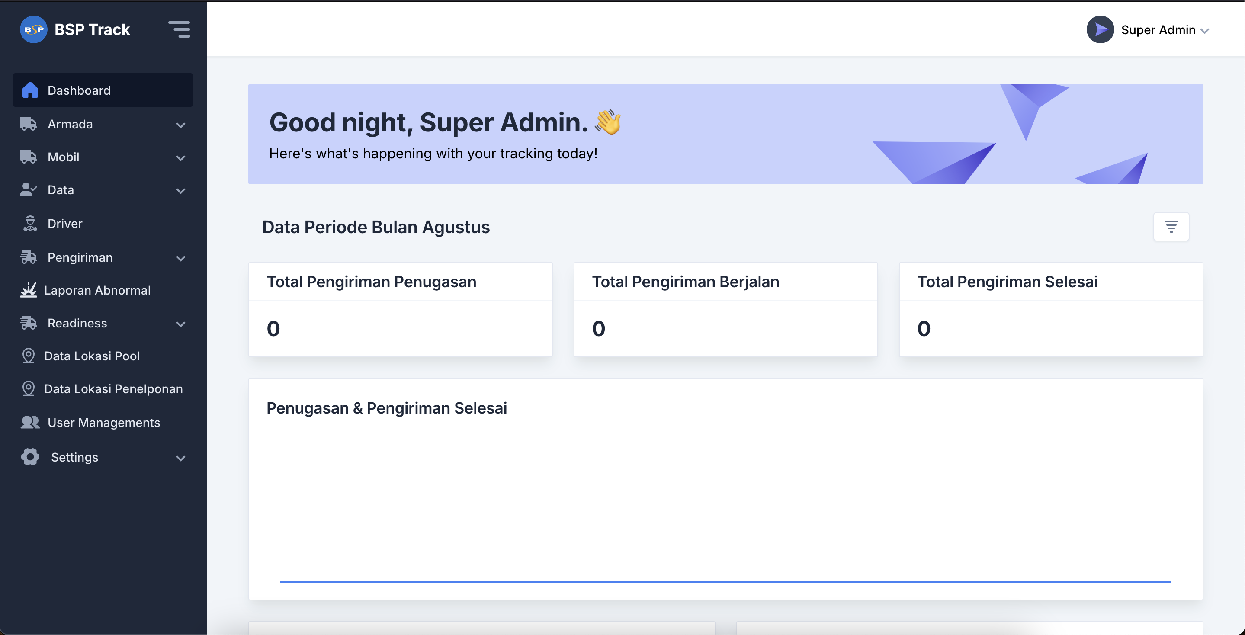Image resolution: width=1245 pixels, height=635 pixels.
Task: Click the User Managements people icon
Action: tap(30, 422)
